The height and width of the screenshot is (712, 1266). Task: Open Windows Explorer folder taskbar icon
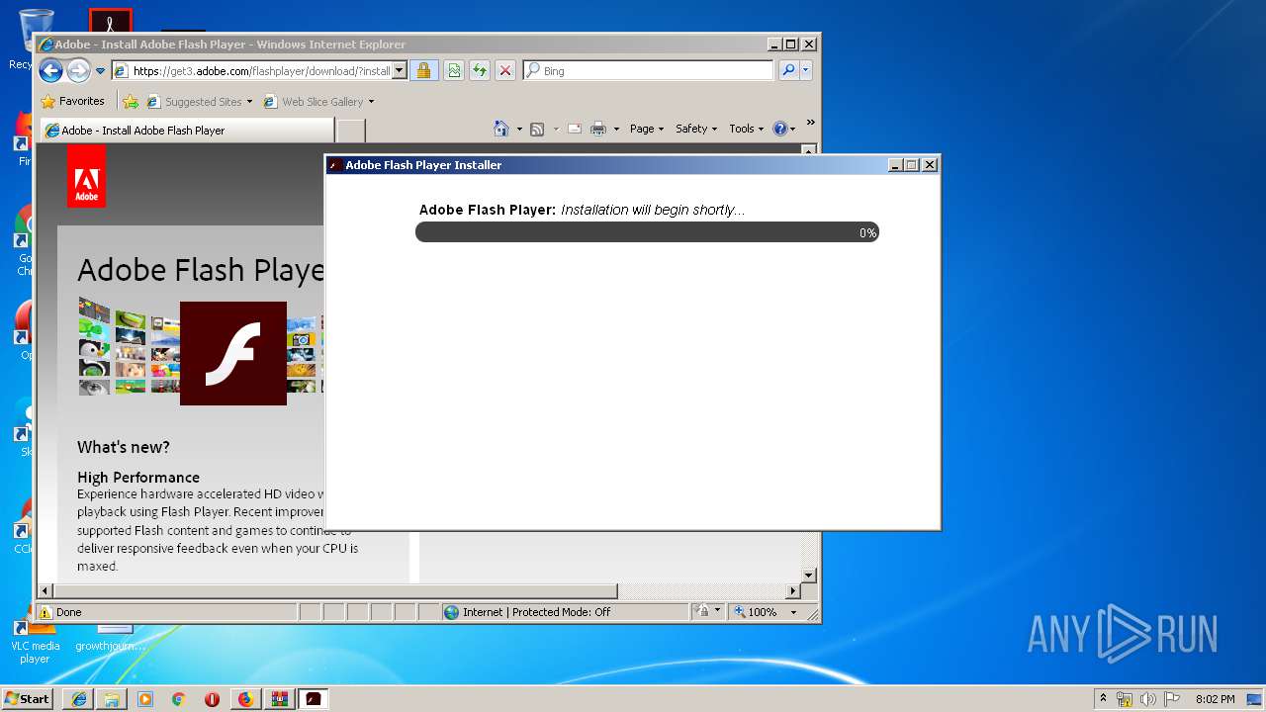[x=112, y=699]
